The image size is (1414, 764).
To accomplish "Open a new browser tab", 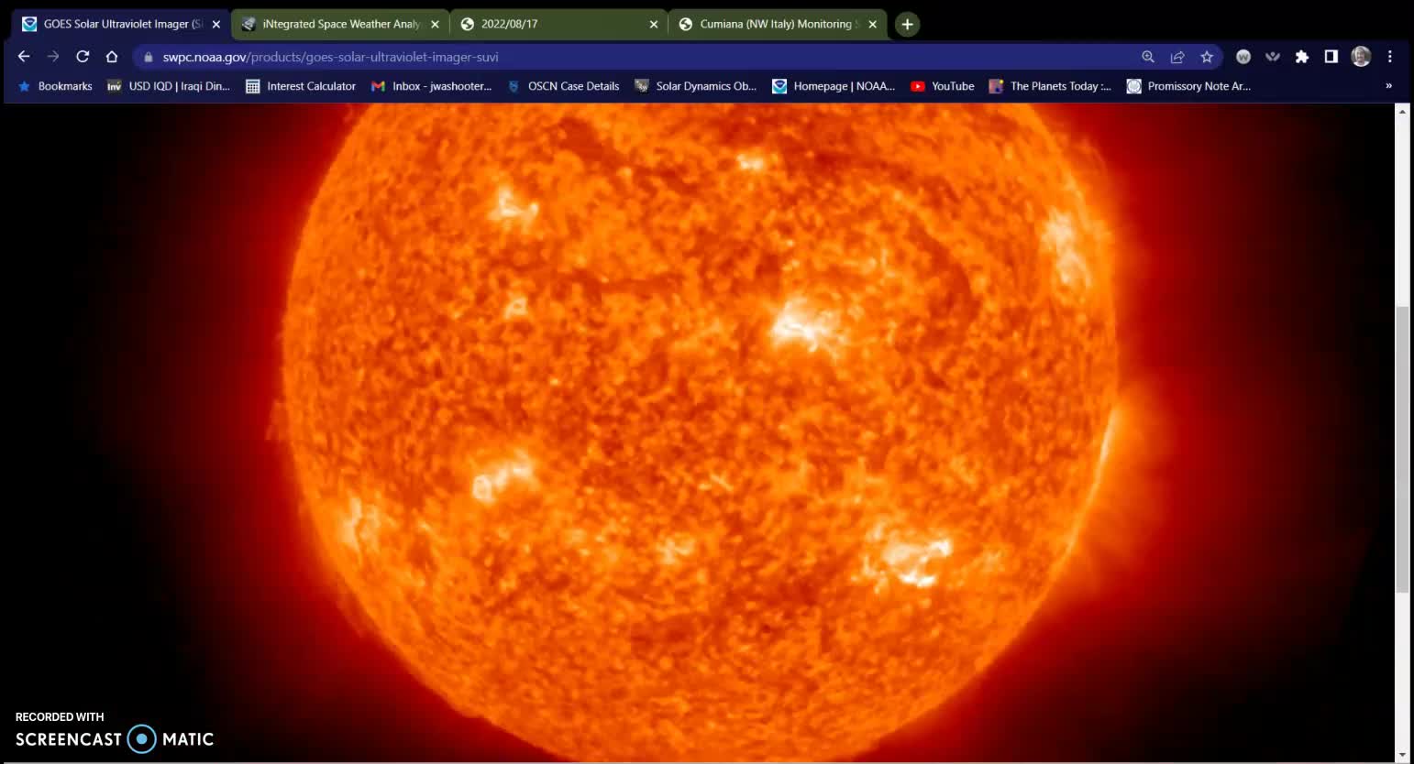I will click(x=907, y=25).
